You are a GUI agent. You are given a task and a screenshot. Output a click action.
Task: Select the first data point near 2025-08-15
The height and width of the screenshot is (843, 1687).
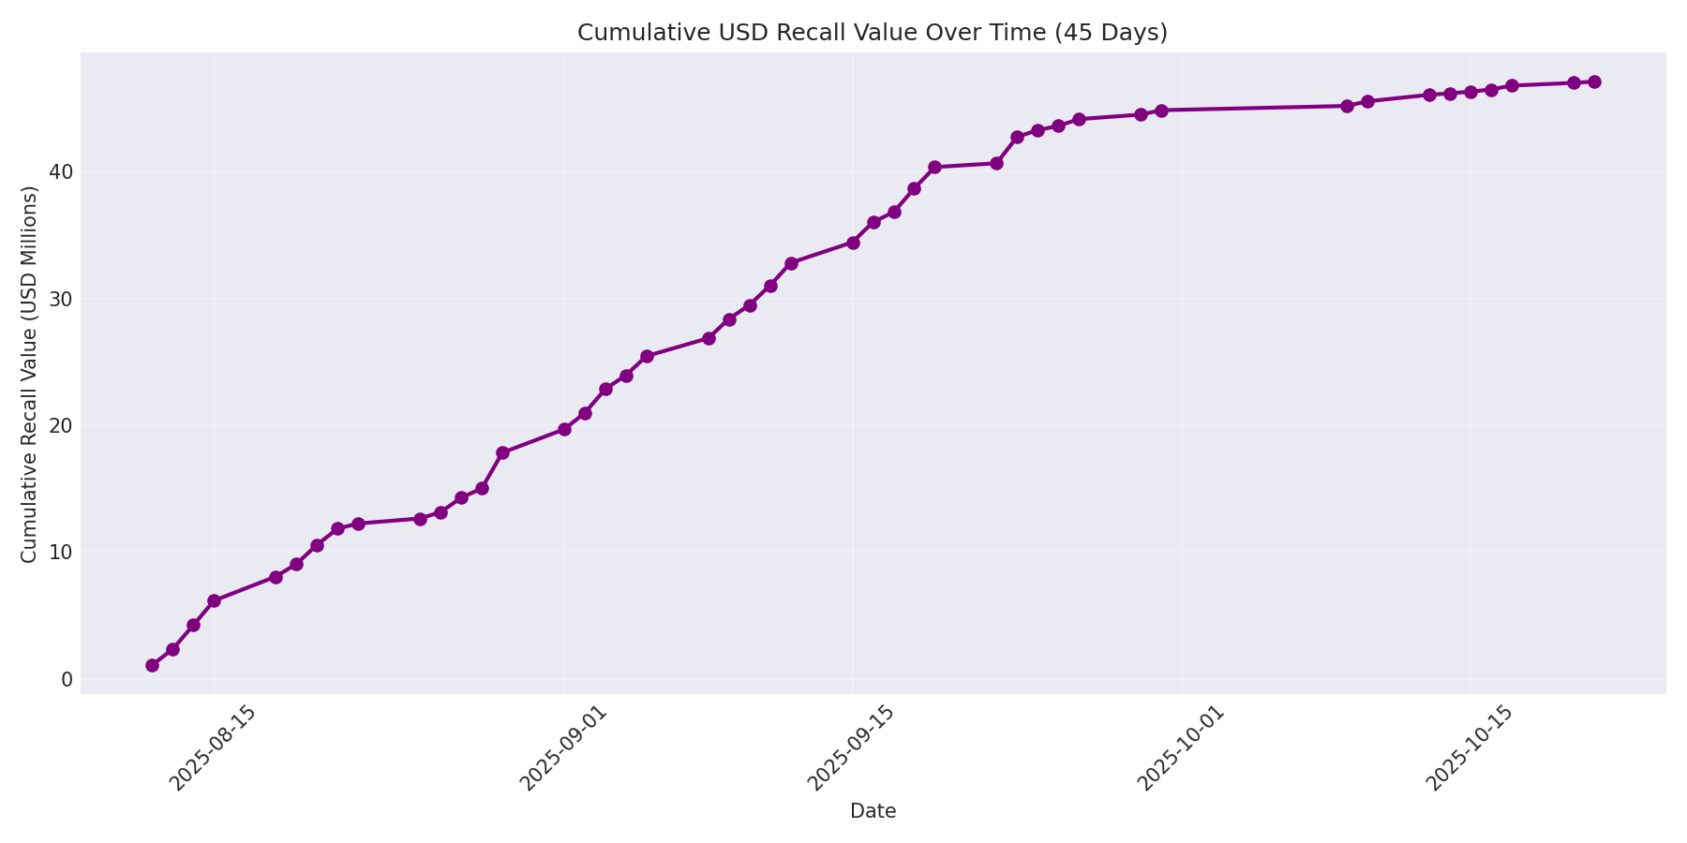pyautogui.click(x=215, y=599)
